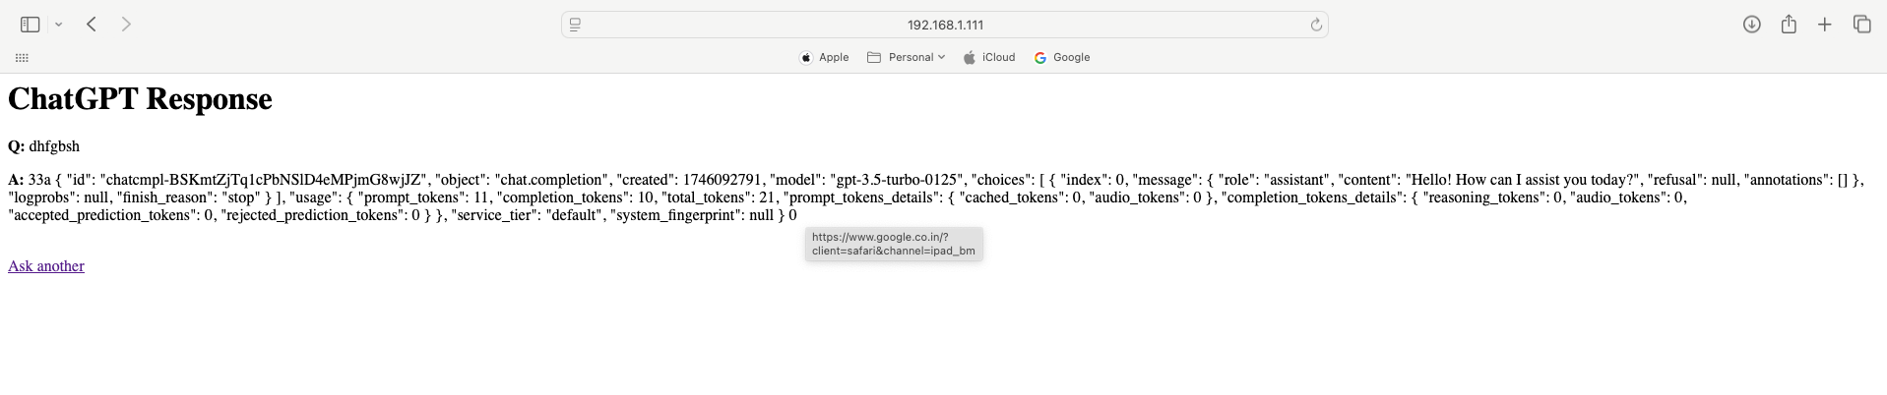This screenshot has width=1887, height=395.
Task: Open the Google bookmark
Action: click(1062, 57)
